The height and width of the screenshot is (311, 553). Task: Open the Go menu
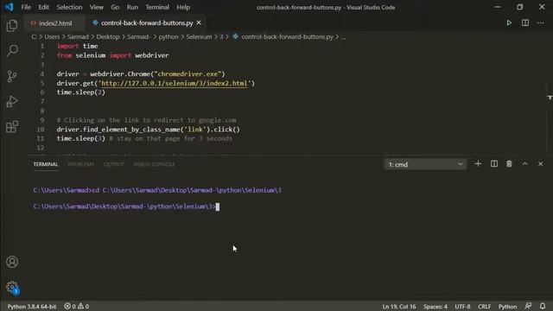tap(115, 7)
